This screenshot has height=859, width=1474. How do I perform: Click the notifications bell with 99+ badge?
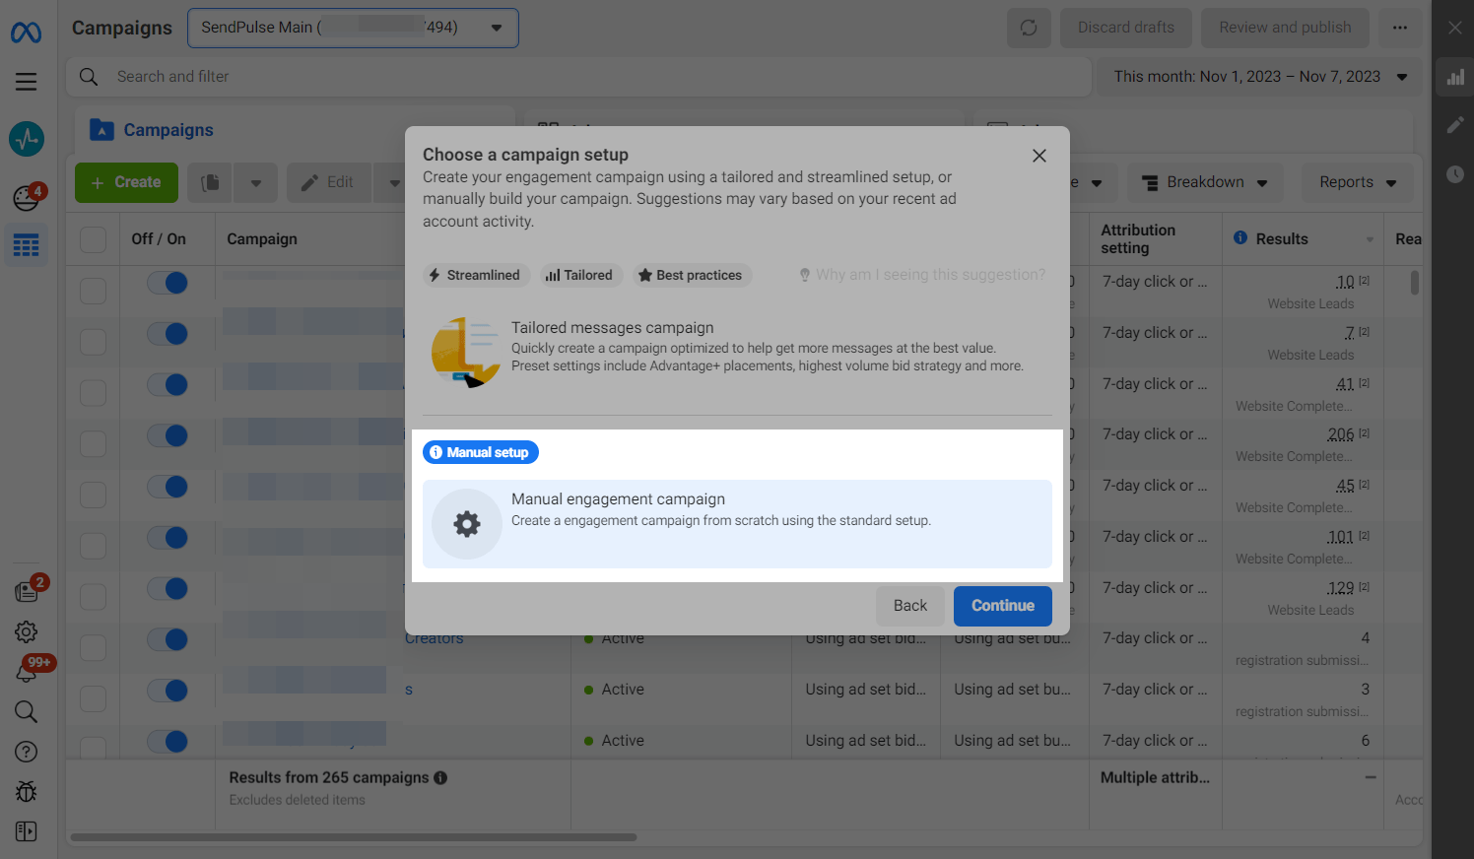pyautogui.click(x=27, y=673)
